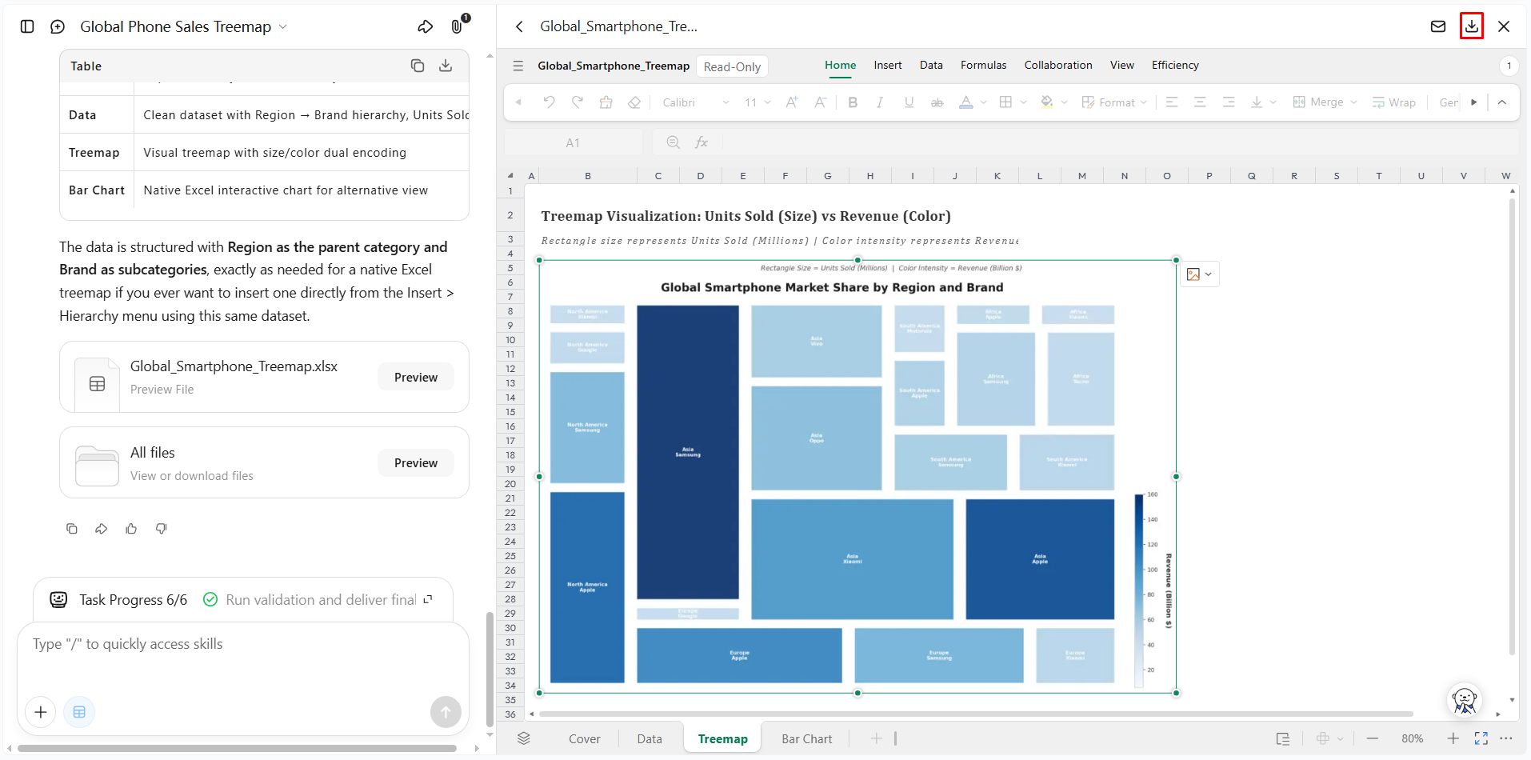This screenshot has height=760, width=1531.
Task: Align text right
Action: click(x=1229, y=102)
